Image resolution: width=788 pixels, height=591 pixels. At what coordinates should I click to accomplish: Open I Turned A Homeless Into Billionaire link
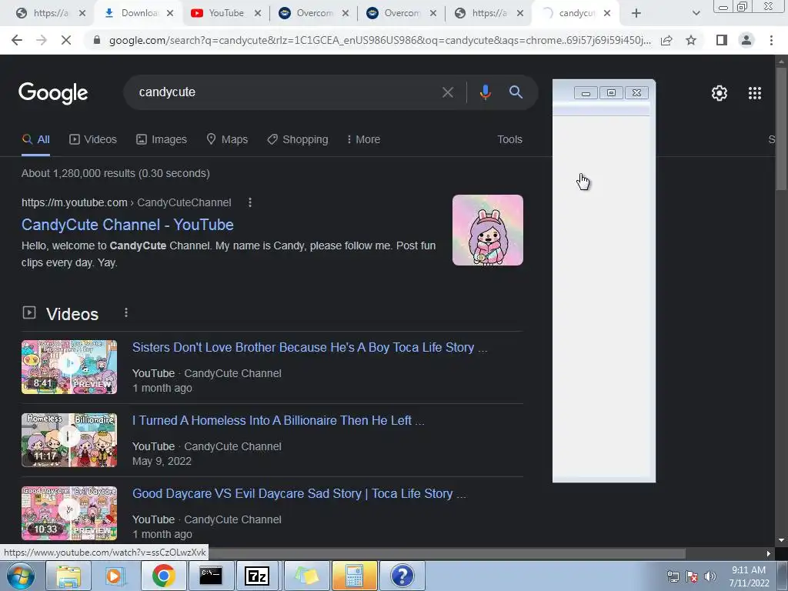(279, 420)
